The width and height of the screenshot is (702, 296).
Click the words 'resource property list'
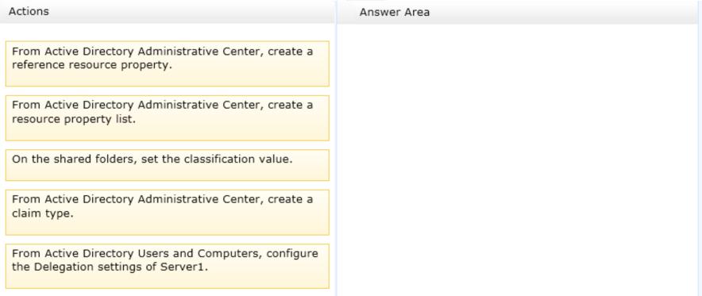pos(73,119)
